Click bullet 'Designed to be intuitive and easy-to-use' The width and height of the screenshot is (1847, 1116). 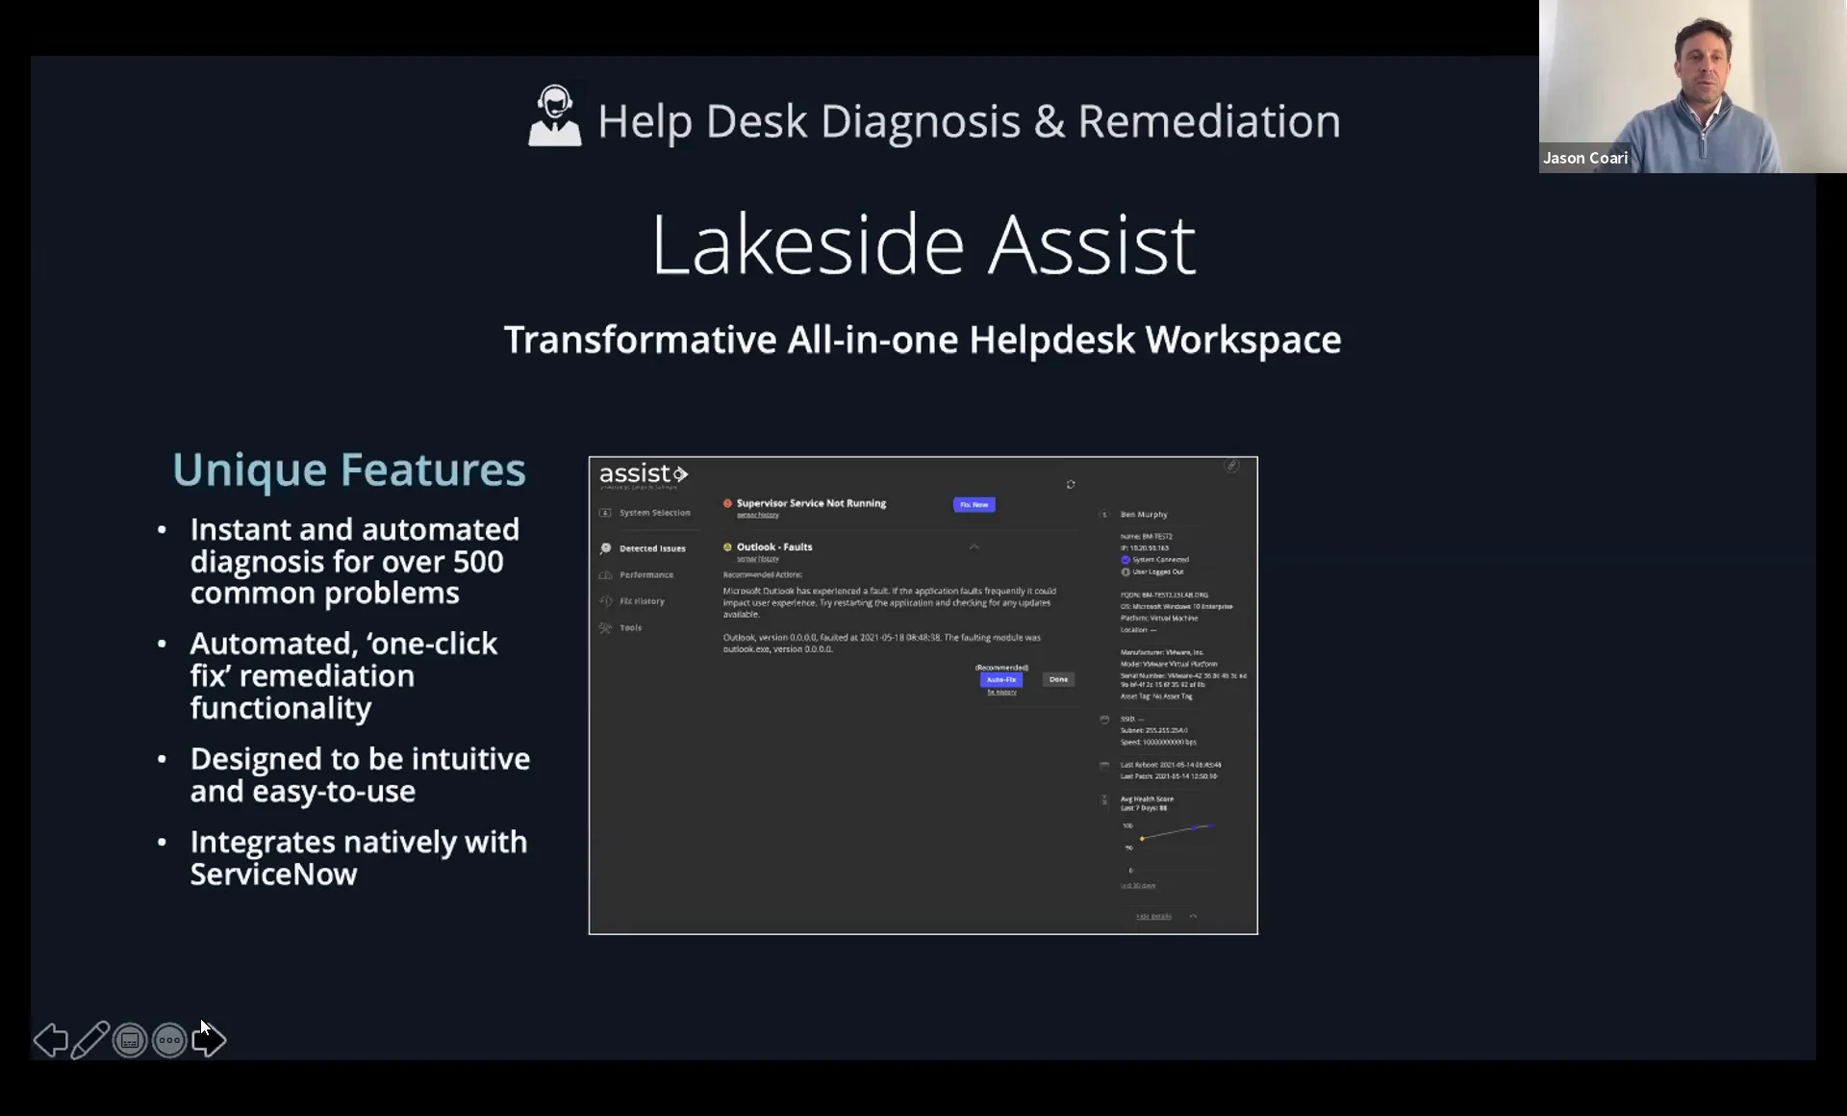360,775
